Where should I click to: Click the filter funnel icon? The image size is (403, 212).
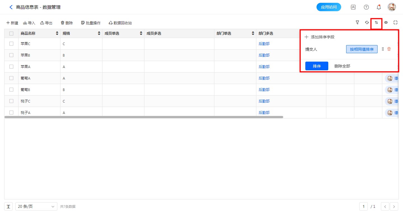(357, 23)
